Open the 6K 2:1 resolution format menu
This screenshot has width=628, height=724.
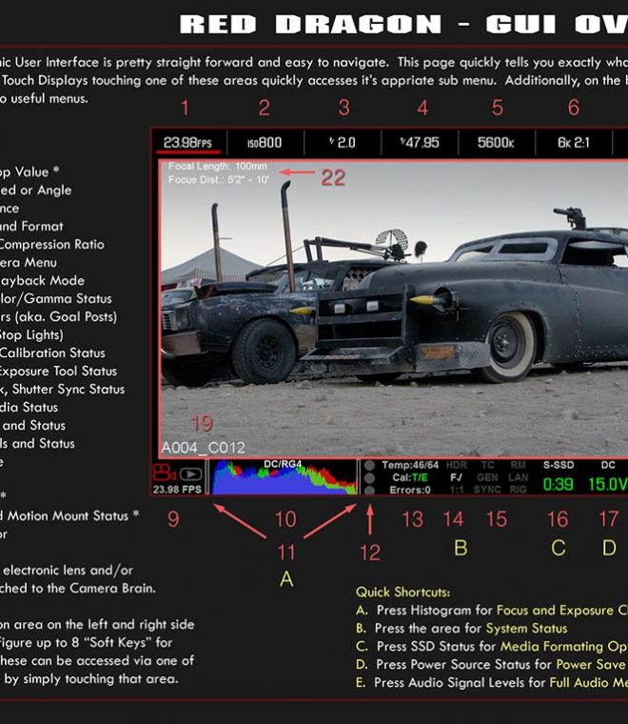pyautogui.click(x=573, y=142)
